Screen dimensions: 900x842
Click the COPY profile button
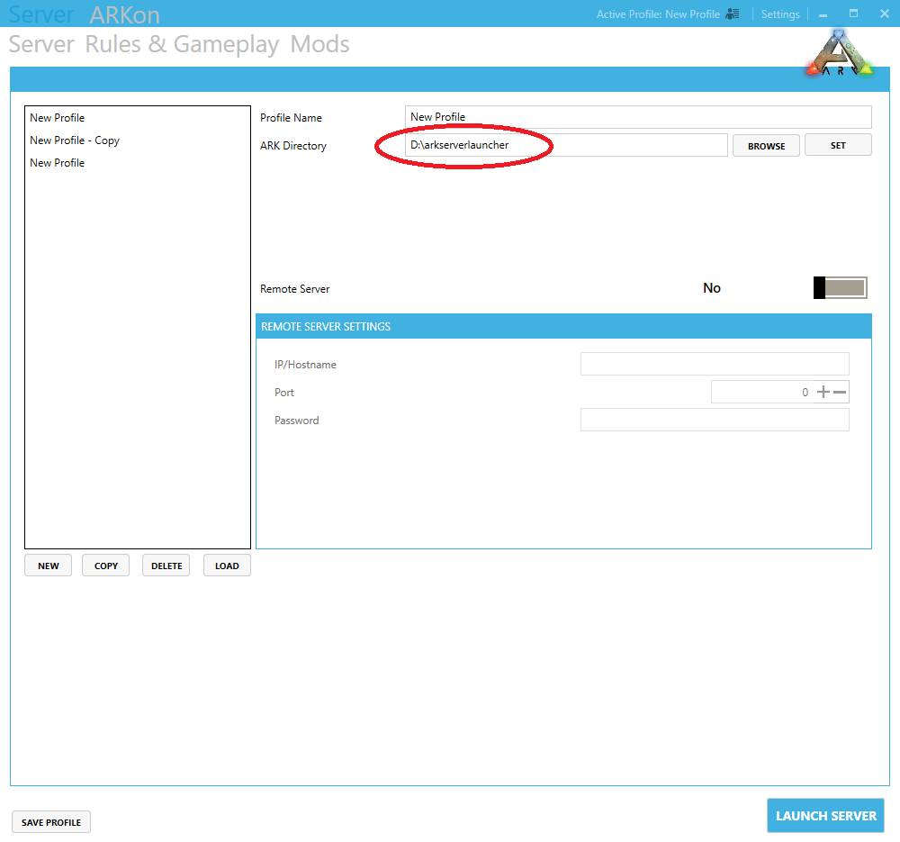point(105,566)
